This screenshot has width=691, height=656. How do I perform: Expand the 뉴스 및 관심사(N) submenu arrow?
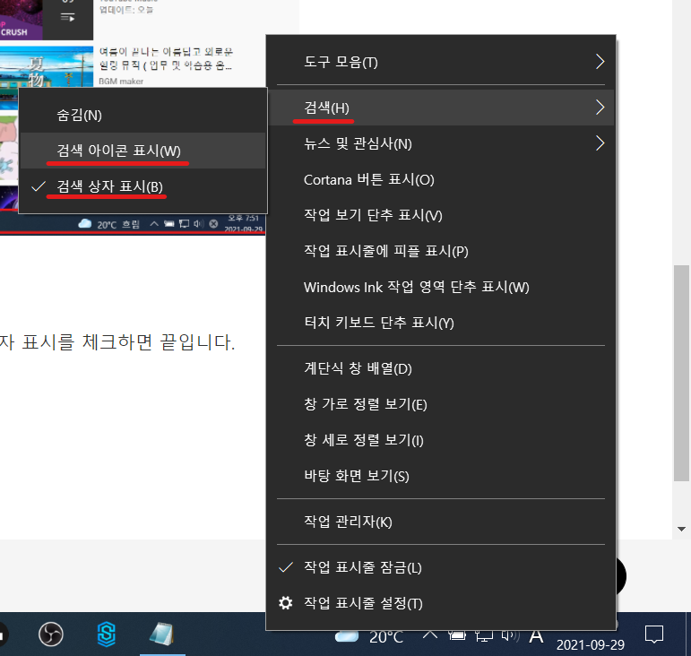pos(600,143)
